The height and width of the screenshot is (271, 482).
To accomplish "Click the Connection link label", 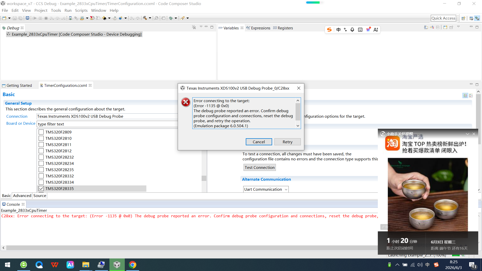I will [17, 116].
